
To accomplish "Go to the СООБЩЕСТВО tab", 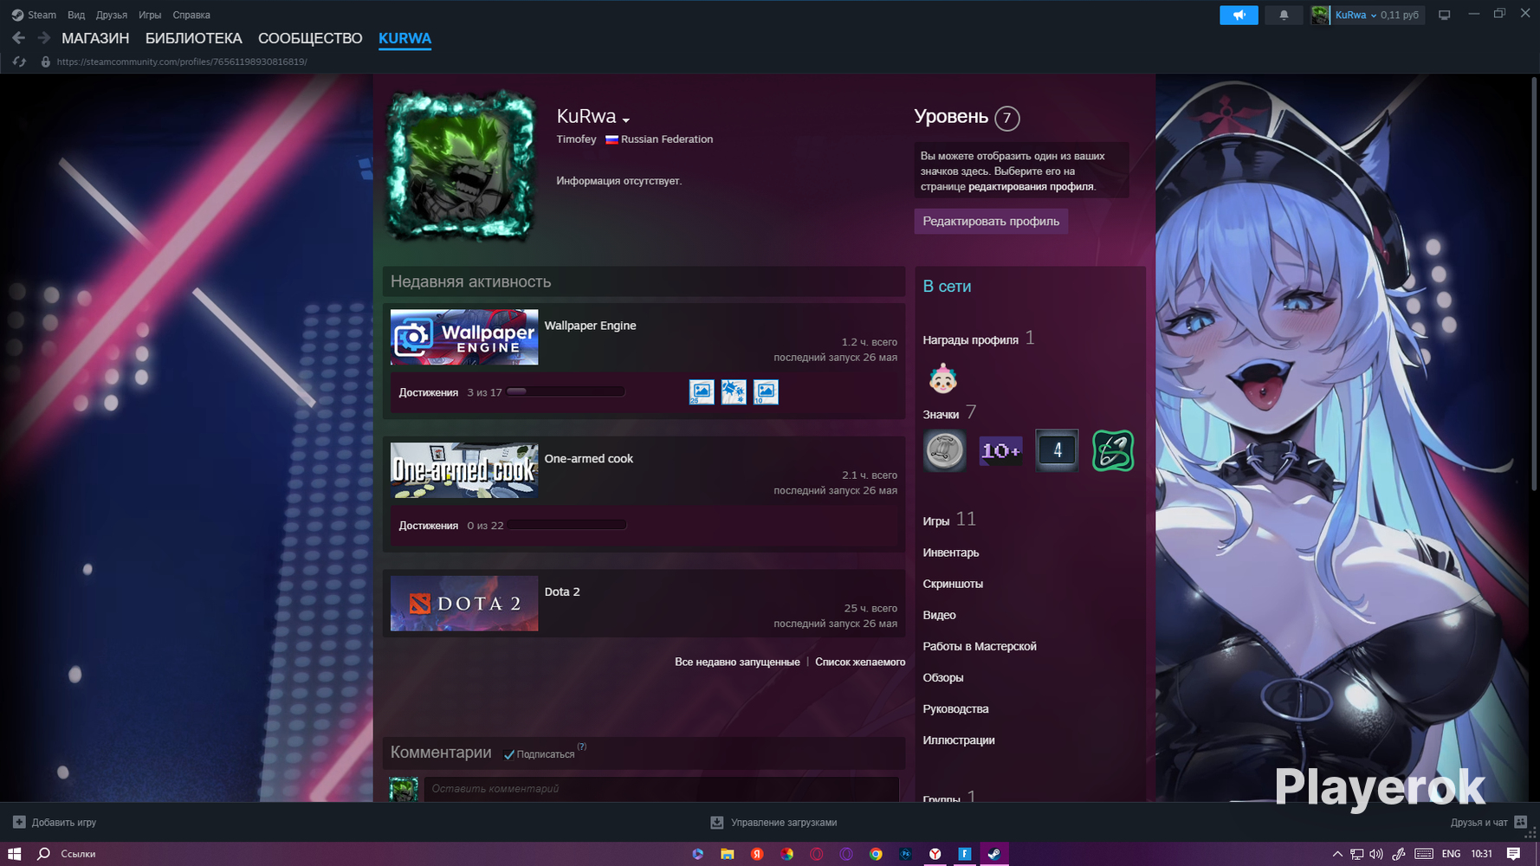I will click(310, 38).
